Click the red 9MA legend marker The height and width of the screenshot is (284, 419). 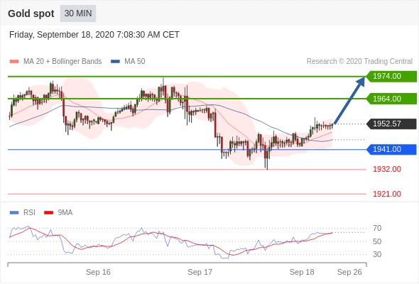(x=48, y=213)
